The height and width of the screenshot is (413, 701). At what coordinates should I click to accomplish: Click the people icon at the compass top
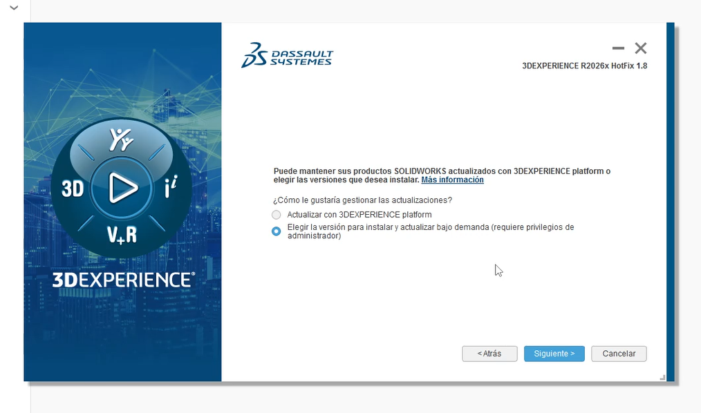(x=122, y=140)
